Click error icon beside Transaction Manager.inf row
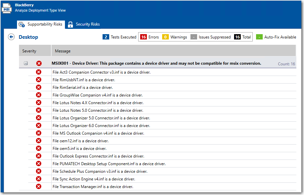This screenshot has height=195, width=304. coord(39,186)
